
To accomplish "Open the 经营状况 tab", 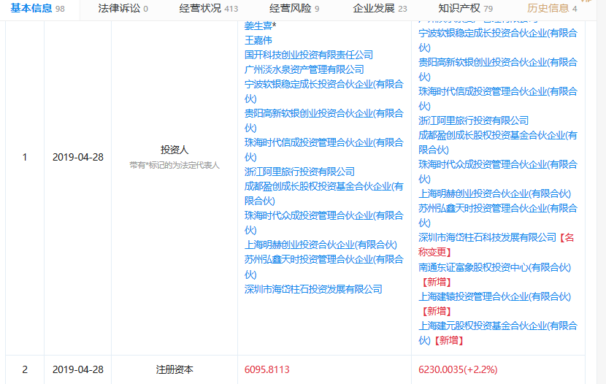I will 208,8.
